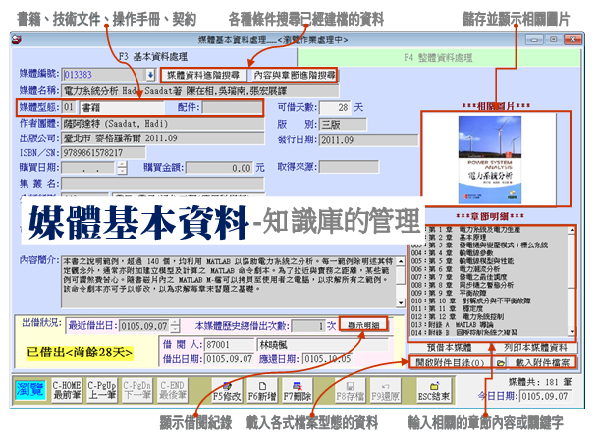
Task: Click the F9還原 restore button
Action: coord(386,390)
